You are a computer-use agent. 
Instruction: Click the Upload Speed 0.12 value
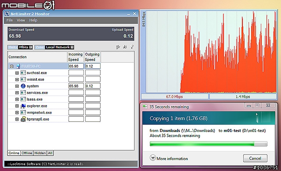pyautogui.click(x=128, y=36)
